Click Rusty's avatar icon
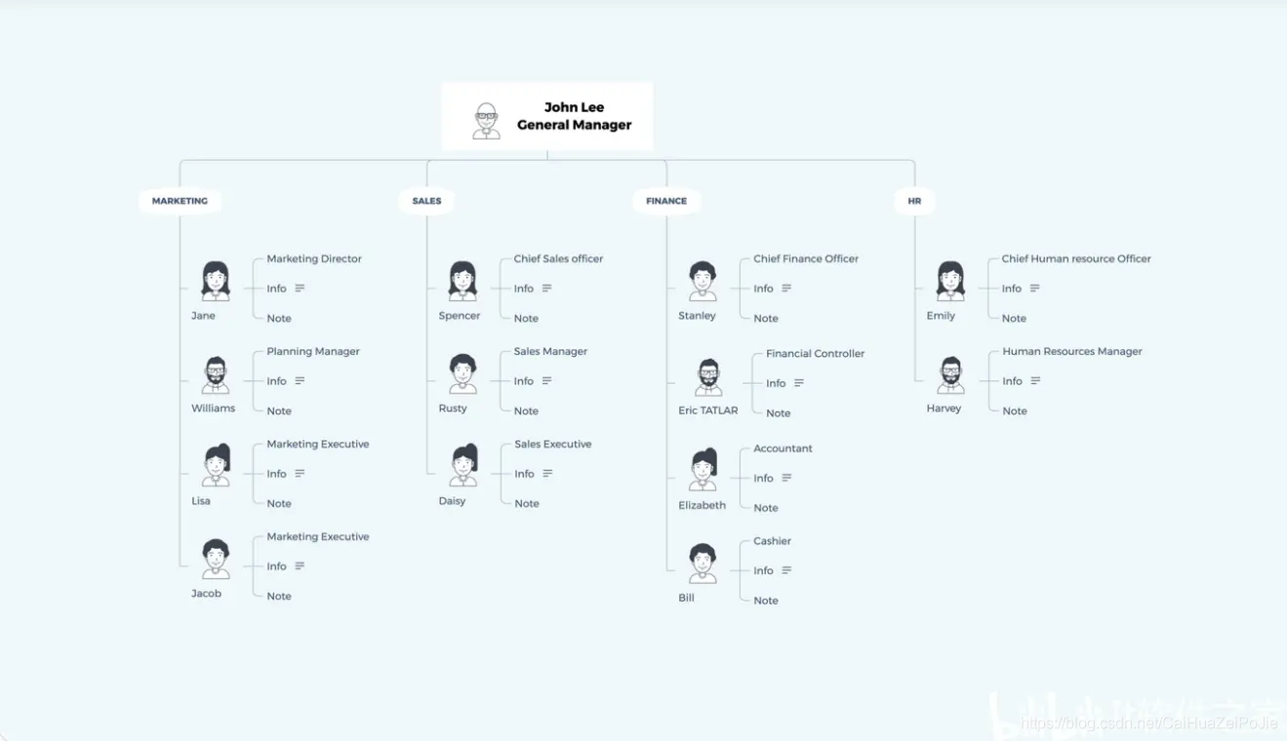 click(463, 373)
